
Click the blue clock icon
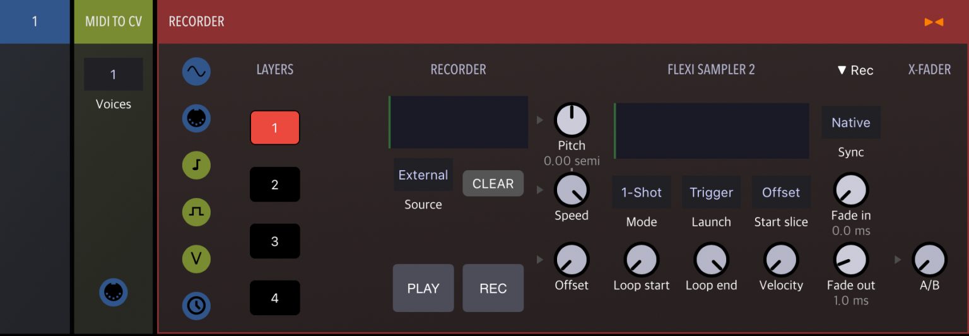[x=196, y=306]
